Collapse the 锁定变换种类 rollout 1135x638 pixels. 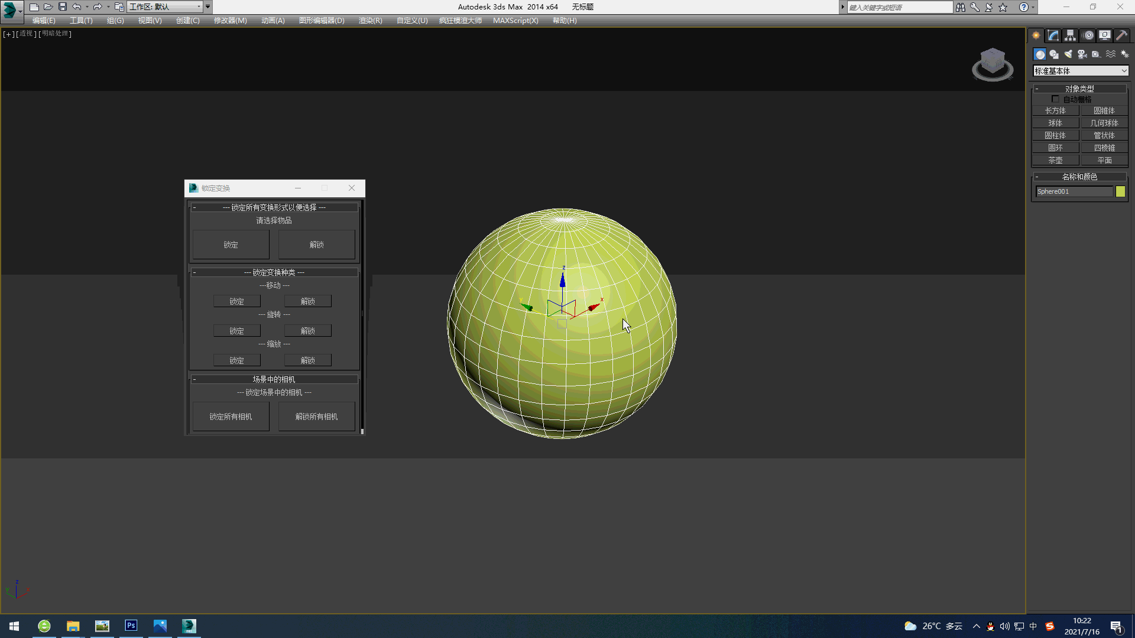click(x=274, y=272)
